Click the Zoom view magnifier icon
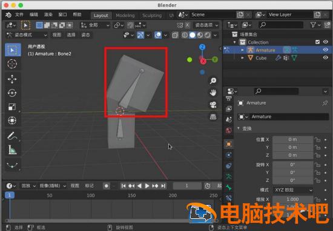Viewport: 333px width, 231px height. (213, 80)
